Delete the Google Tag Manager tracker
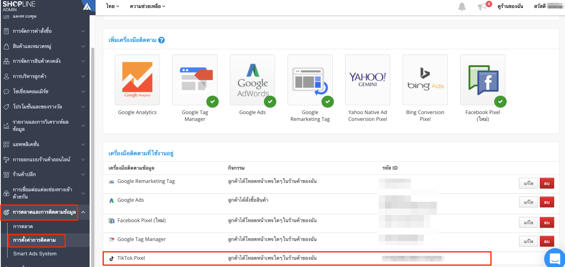565x267 pixels. coord(547,241)
